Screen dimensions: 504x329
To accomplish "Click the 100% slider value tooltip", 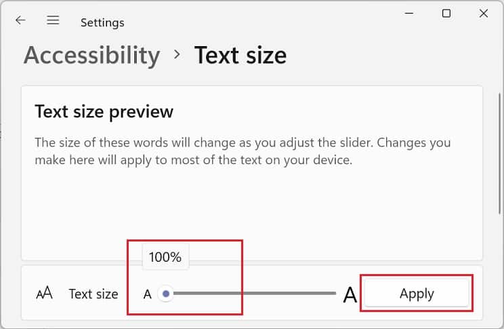I will coord(165,257).
